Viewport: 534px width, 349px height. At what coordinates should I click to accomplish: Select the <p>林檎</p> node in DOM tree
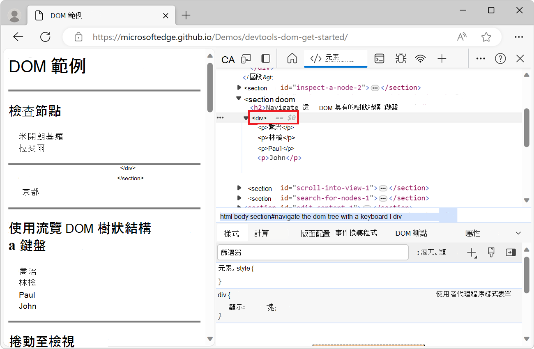[x=276, y=138]
